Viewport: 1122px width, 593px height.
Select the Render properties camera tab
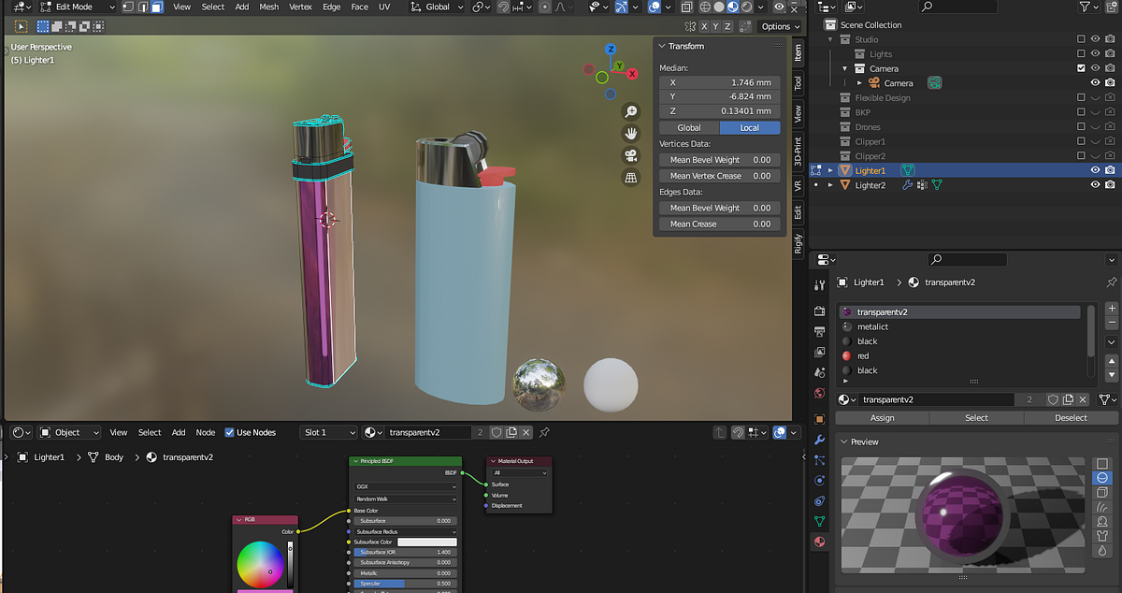coord(820,308)
